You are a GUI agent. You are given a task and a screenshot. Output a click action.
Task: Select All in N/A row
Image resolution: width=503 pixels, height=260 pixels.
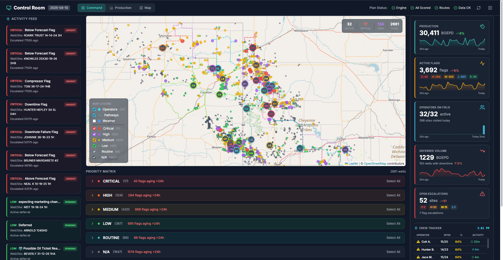tap(393, 252)
